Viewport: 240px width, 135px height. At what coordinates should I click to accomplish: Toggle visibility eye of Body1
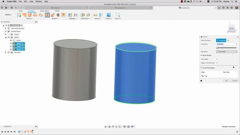click(11, 40)
